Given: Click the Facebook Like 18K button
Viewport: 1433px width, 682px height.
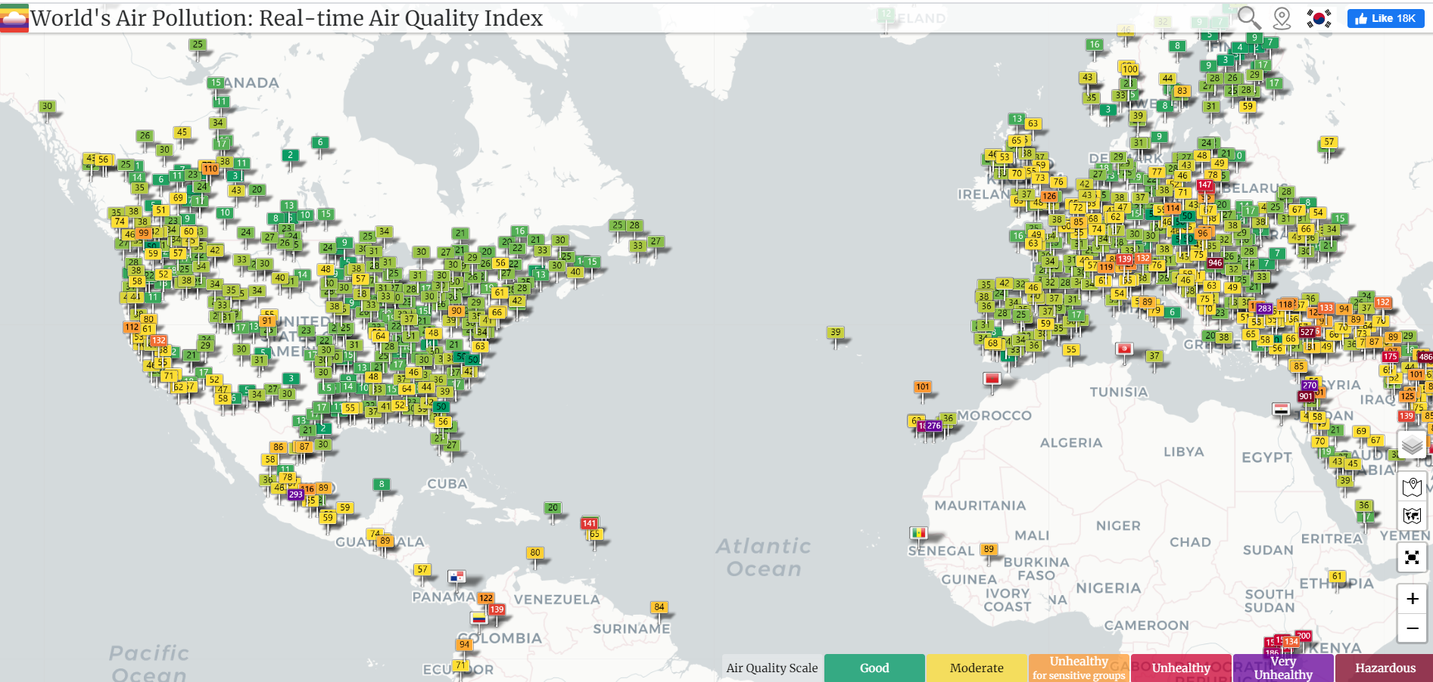Looking at the screenshot, I should pos(1385,18).
